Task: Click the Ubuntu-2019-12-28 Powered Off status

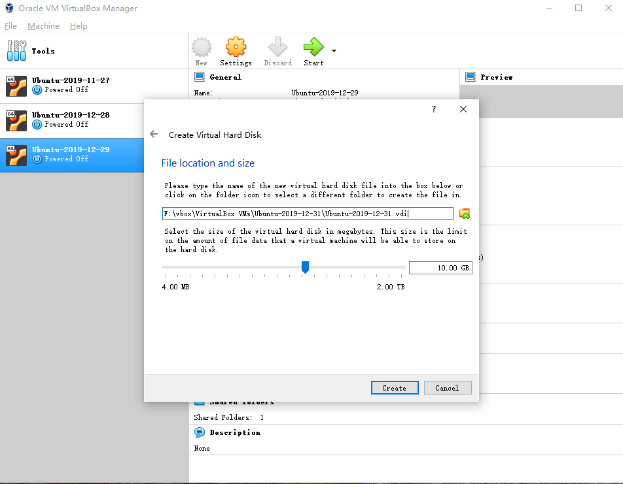Action: (x=66, y=124)
